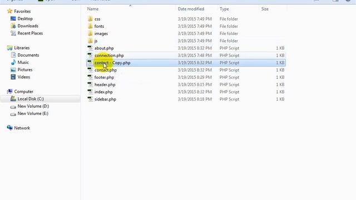
Task: Click the Downloads folder icon
Action: tap(13, 26)
